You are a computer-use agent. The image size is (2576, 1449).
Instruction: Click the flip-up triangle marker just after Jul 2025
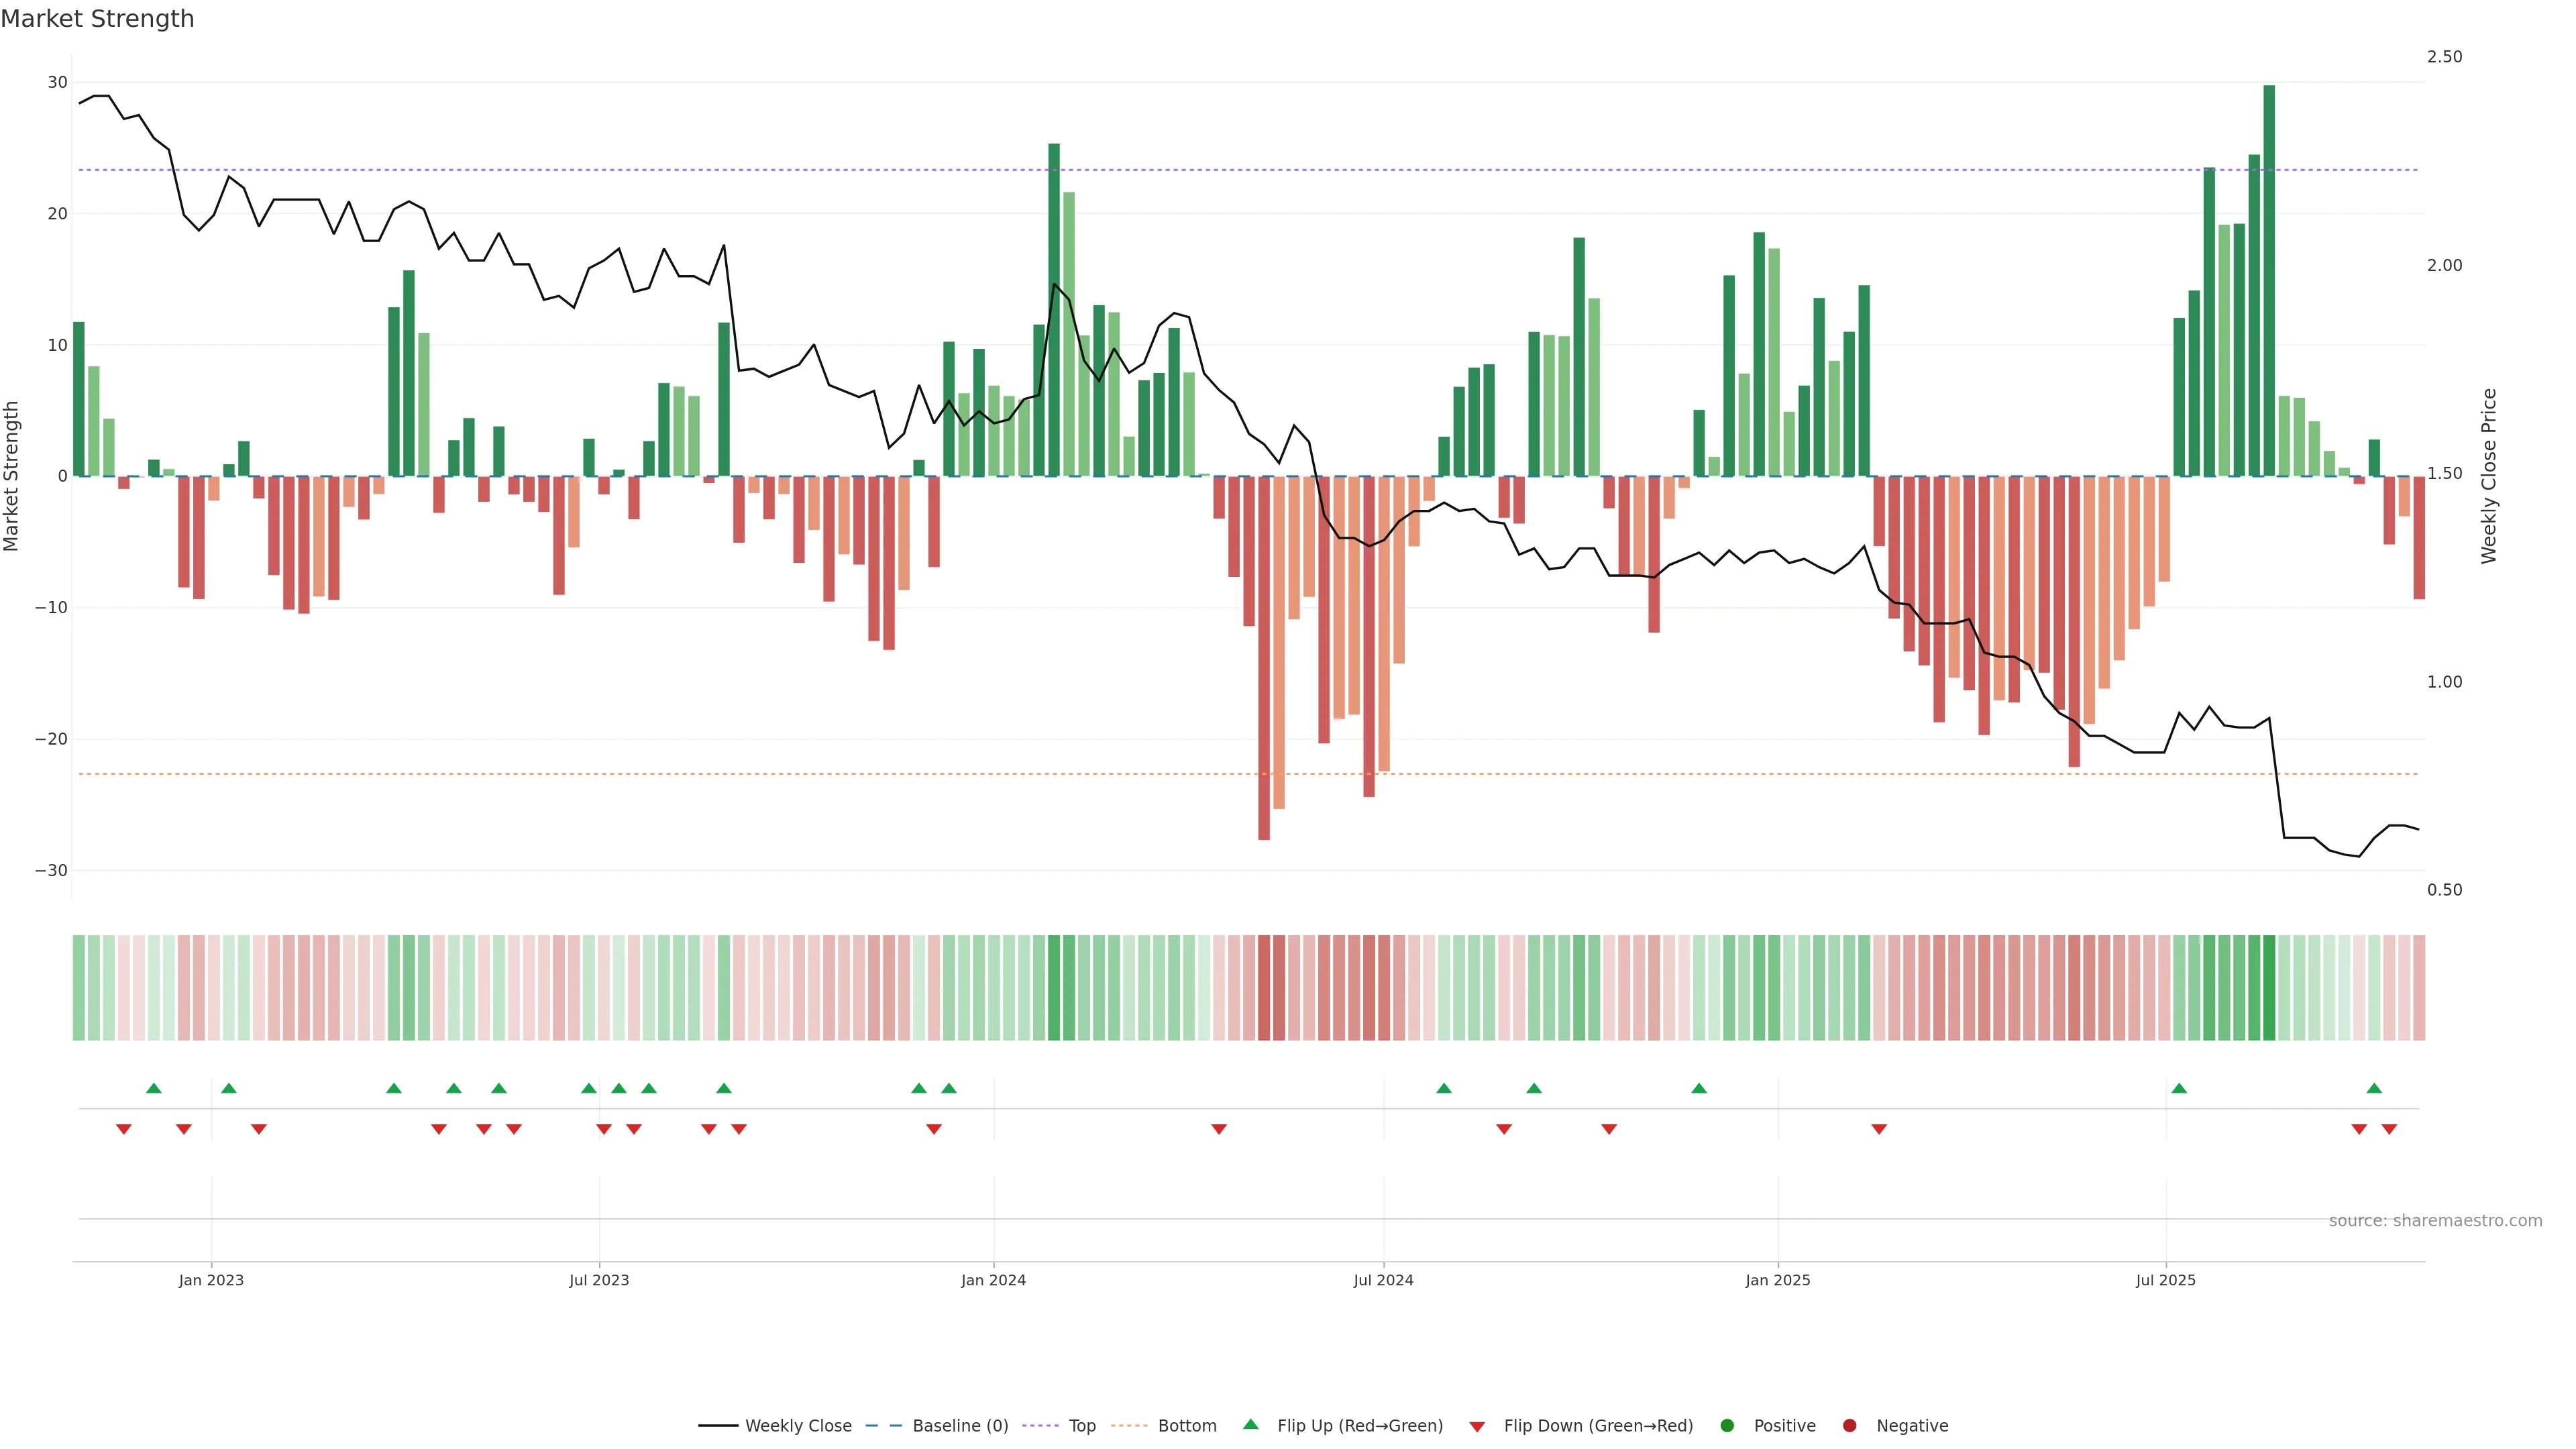[2179, 1088]
